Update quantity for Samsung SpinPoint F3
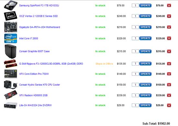178x126 pixels. (145, 5)
